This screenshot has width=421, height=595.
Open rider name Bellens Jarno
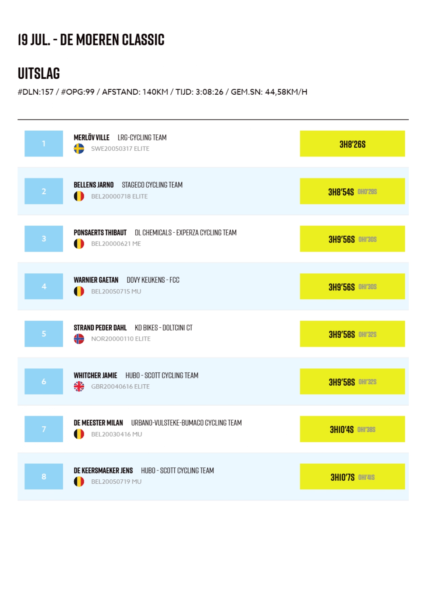(94, 185)
